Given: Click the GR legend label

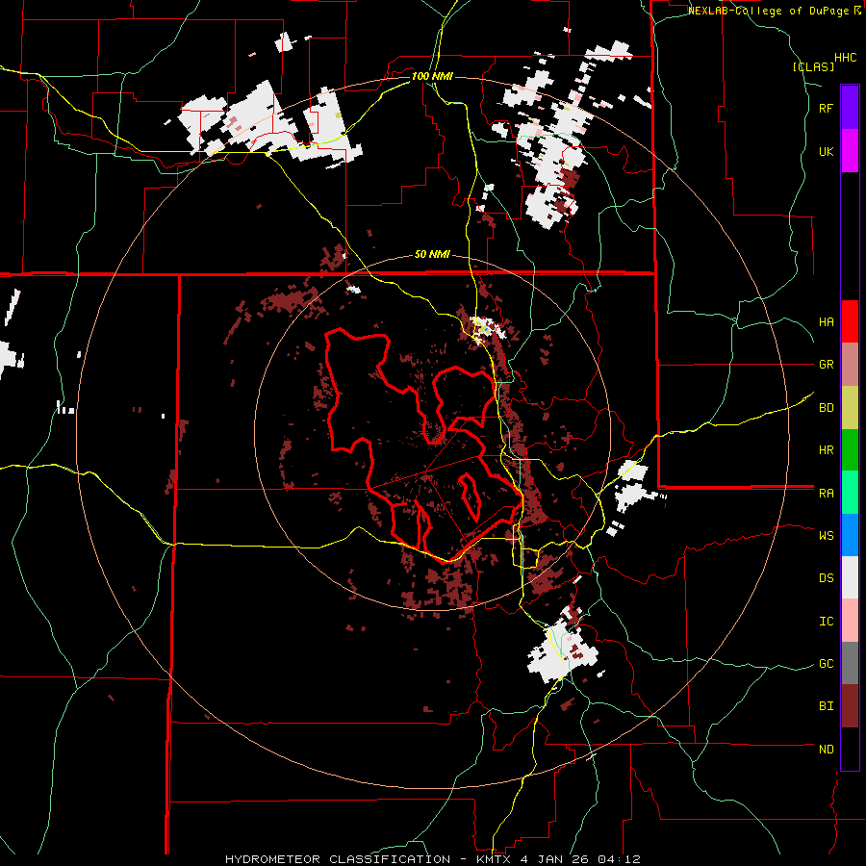Looking at the screenshot, I should 826,365.
